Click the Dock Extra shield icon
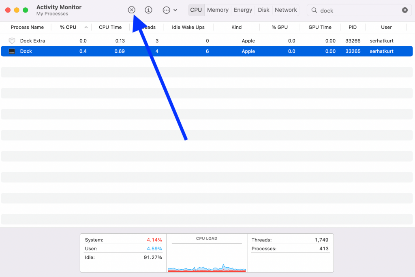This screenshot has width=415, height=277. tap(12, 40)
